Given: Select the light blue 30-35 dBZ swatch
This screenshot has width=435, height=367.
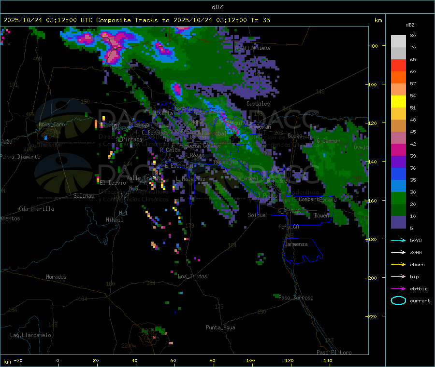Looking at the screenshot, I should [398, 186].
